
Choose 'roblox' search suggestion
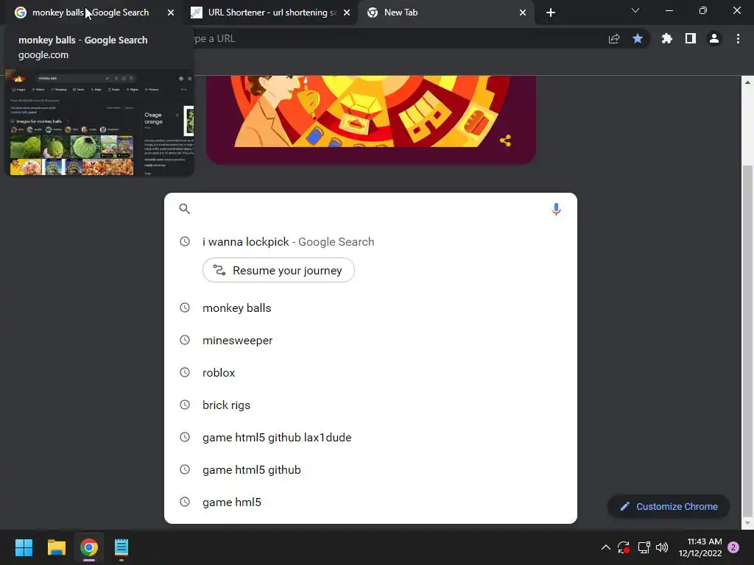click(x=370, y=372)
